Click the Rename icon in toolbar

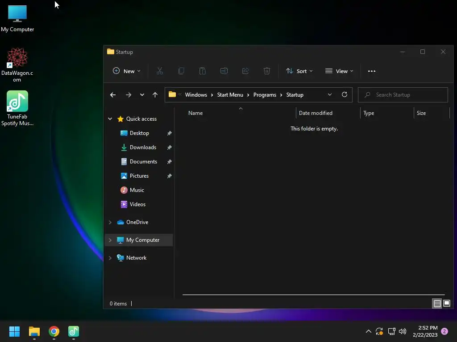[224, 71]
